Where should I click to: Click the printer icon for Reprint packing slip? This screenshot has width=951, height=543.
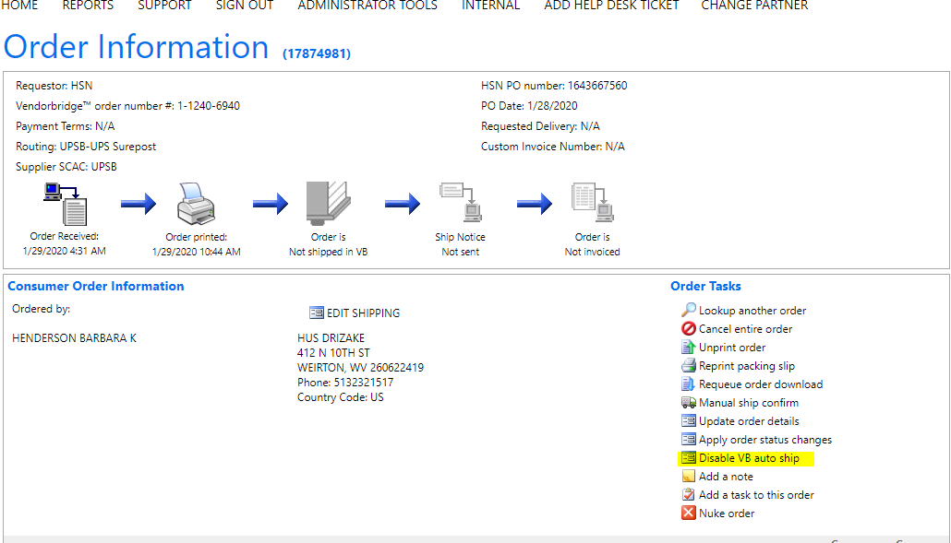[689, 366]
